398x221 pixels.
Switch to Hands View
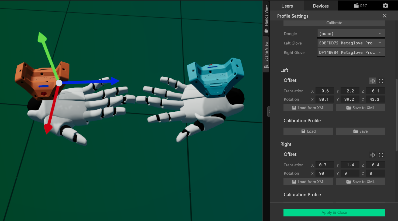tap(266, 19)
